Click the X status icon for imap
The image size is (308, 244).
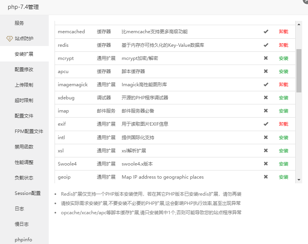[266, 111]
